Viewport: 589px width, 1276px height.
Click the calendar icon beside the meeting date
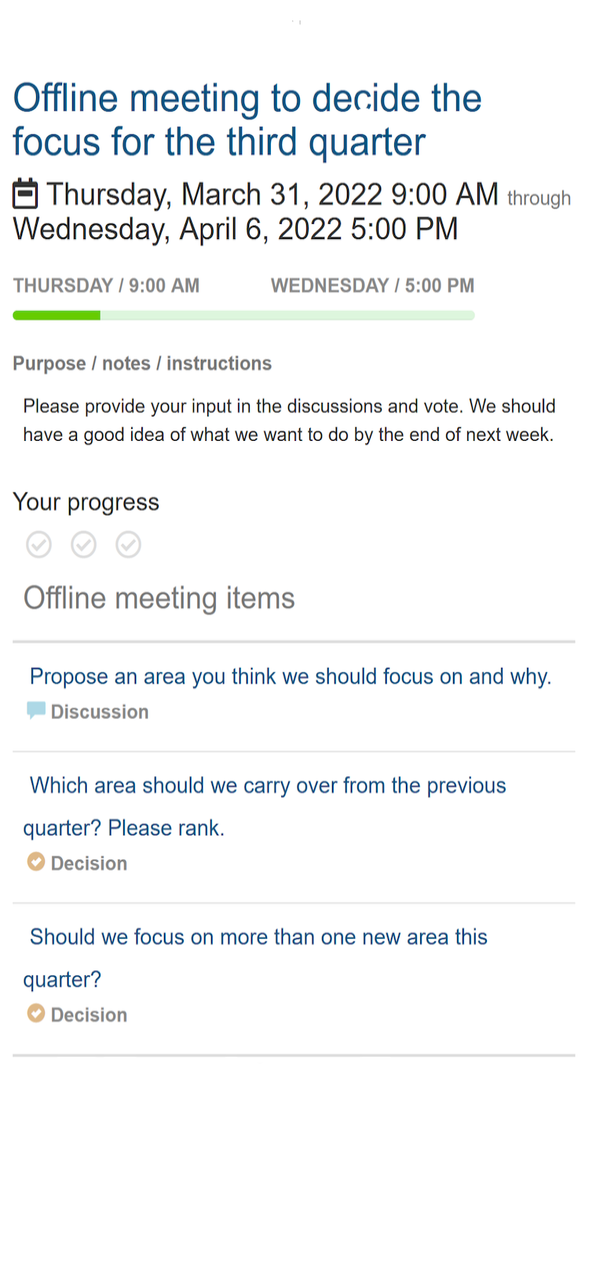pos(25,194)
